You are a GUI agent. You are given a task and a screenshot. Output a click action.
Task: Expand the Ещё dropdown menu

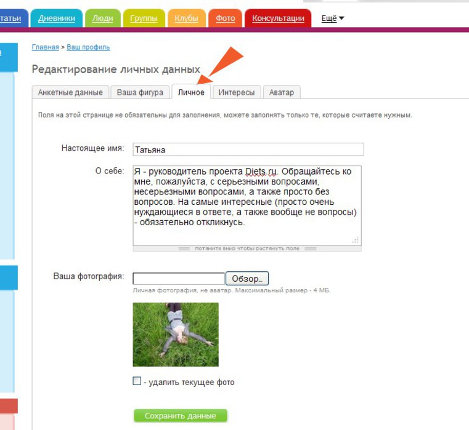pyautogui.click(x=333, y=18)
